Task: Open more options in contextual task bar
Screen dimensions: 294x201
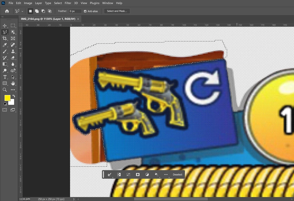Action: point(166,175)
